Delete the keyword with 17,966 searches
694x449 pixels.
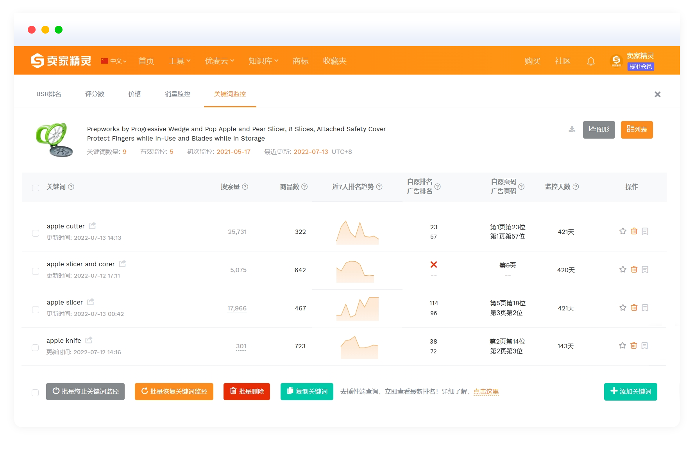click(634, 308)
